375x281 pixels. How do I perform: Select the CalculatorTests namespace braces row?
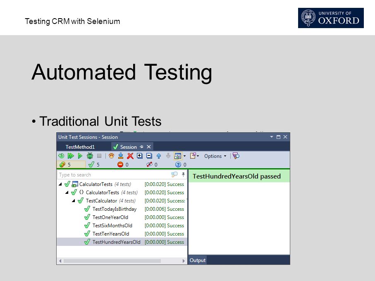[122, 192]
